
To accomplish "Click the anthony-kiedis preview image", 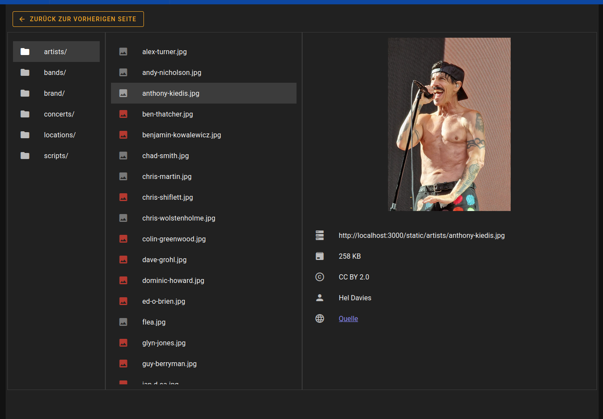I will [x=449, y=124].
